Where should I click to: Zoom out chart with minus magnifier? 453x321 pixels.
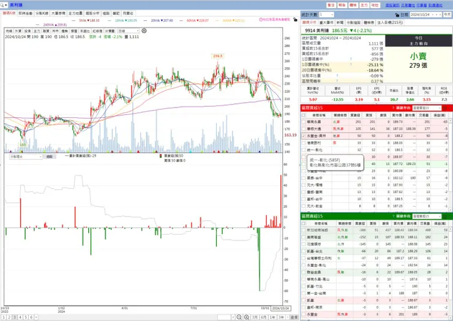[x=239, y=317]
